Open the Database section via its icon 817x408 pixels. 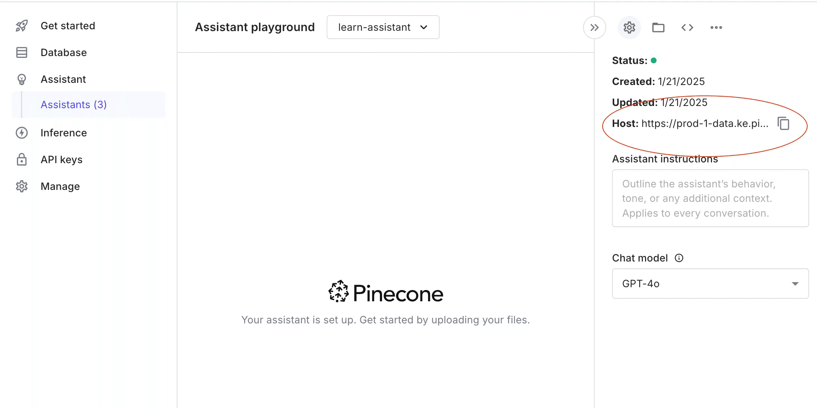point(22,52)
